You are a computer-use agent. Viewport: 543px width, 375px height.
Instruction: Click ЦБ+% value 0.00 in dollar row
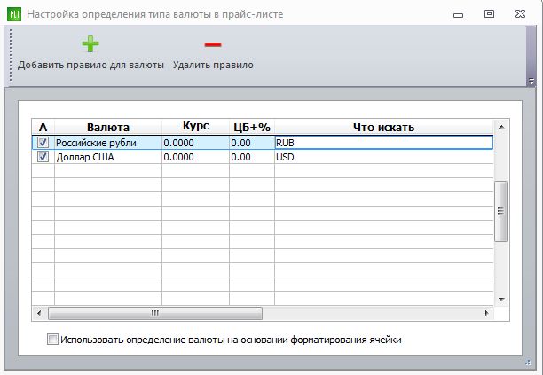[252, 157]
